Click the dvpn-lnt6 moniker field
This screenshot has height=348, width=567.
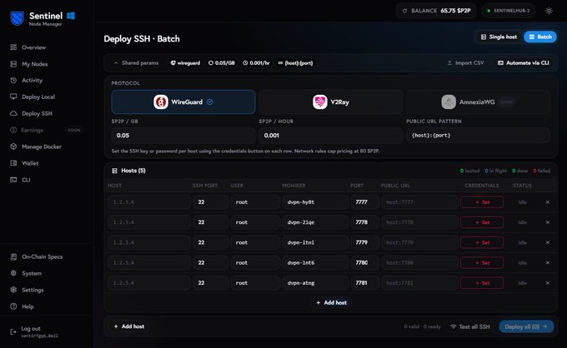point(315,263)
